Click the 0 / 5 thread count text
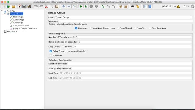 [186, 6]
